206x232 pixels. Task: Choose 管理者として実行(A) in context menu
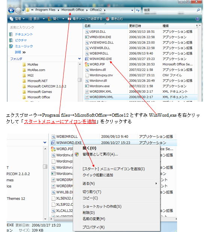[100, 154]
